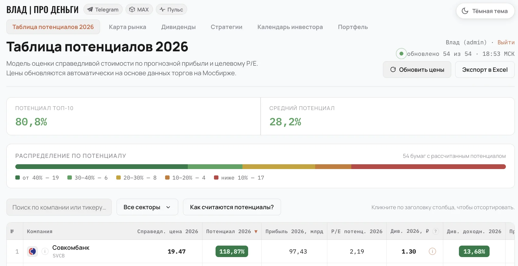The image size is (518, 266).
Task: Click the green update status dot
Action: (x=401, y=54)
